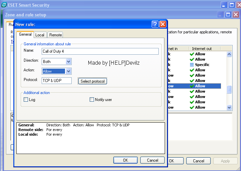The height and width of the screenshot is (171, 241).
Task: Click Cancel in Zone and rule setup window
Action: point(198,161)
